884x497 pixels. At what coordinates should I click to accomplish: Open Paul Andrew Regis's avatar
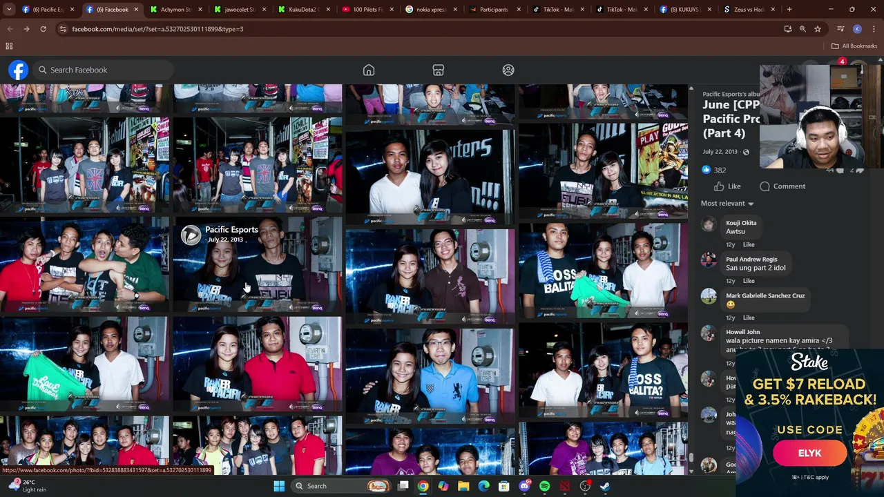[709, 260]
